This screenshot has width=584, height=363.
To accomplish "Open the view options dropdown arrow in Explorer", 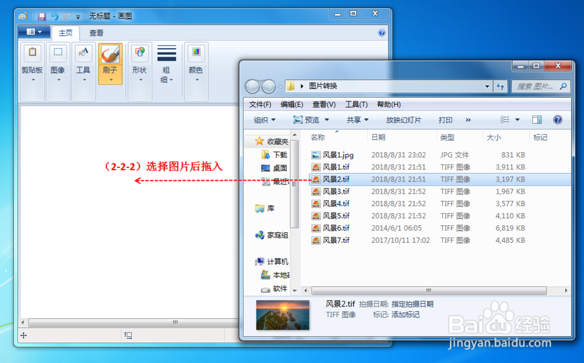I will pyautogui.click(x=516, y=119).
